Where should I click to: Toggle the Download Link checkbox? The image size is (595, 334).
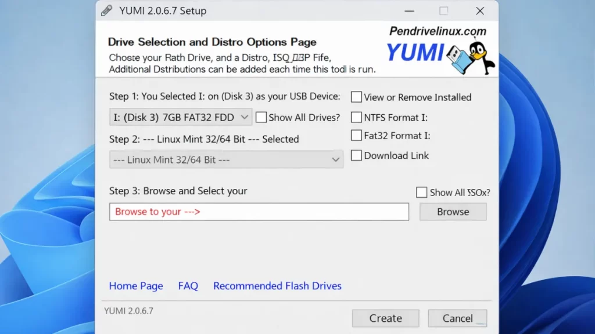pyautogui.click(x=356, y=155)
